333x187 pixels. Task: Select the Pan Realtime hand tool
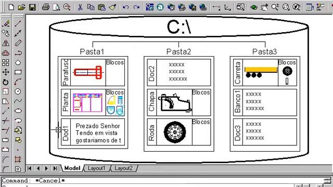[x=264, y=7]
